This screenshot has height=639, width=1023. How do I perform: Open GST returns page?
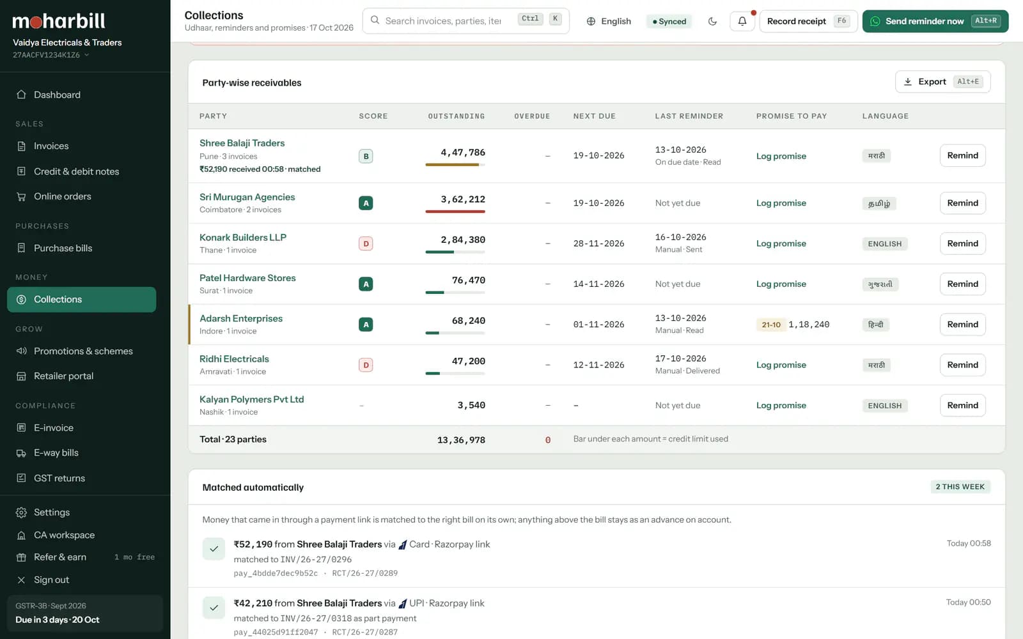point(81,478)
